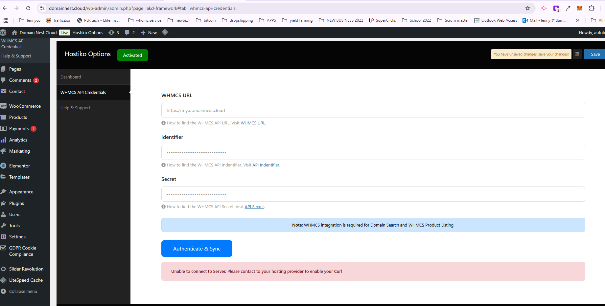Click the green Activated button
This screenshot has width=605, height=306.
tap(132, 55)
